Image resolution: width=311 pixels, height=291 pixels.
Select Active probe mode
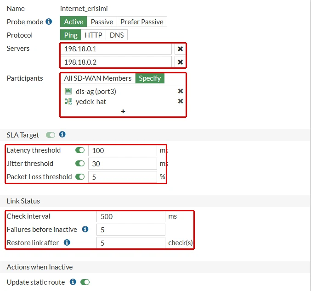pos(74,22)
